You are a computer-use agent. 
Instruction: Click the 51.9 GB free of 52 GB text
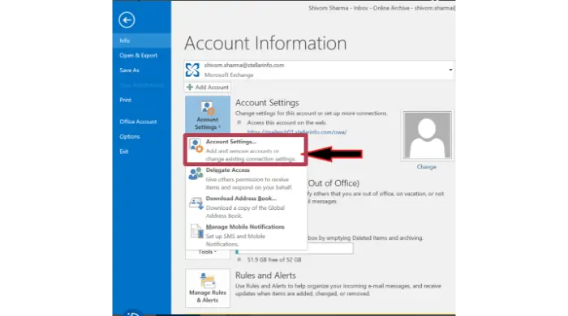[x=274, y=259]
